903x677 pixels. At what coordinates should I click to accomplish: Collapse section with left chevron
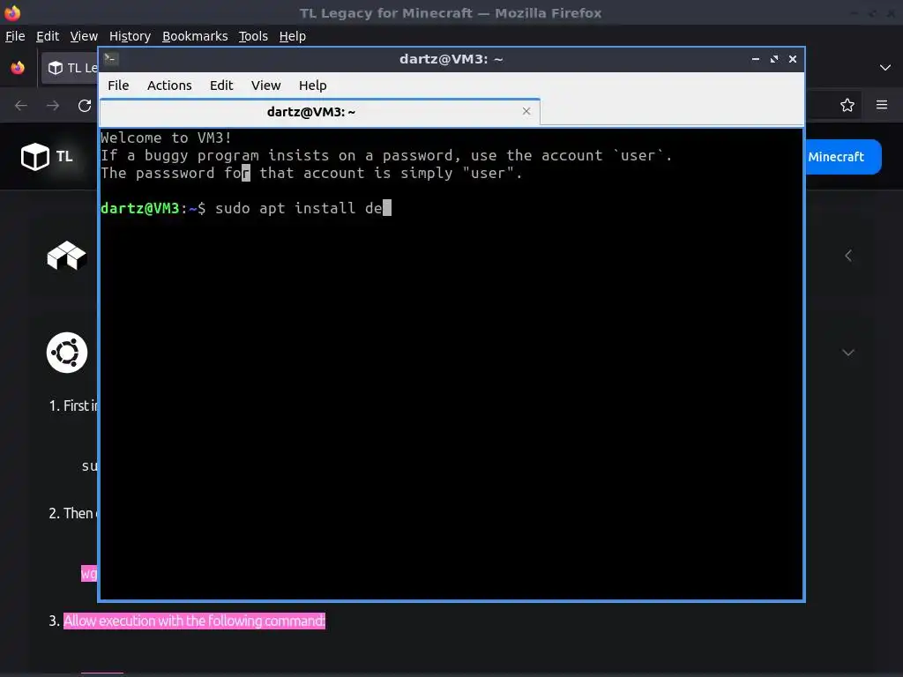tap(848, 256)
